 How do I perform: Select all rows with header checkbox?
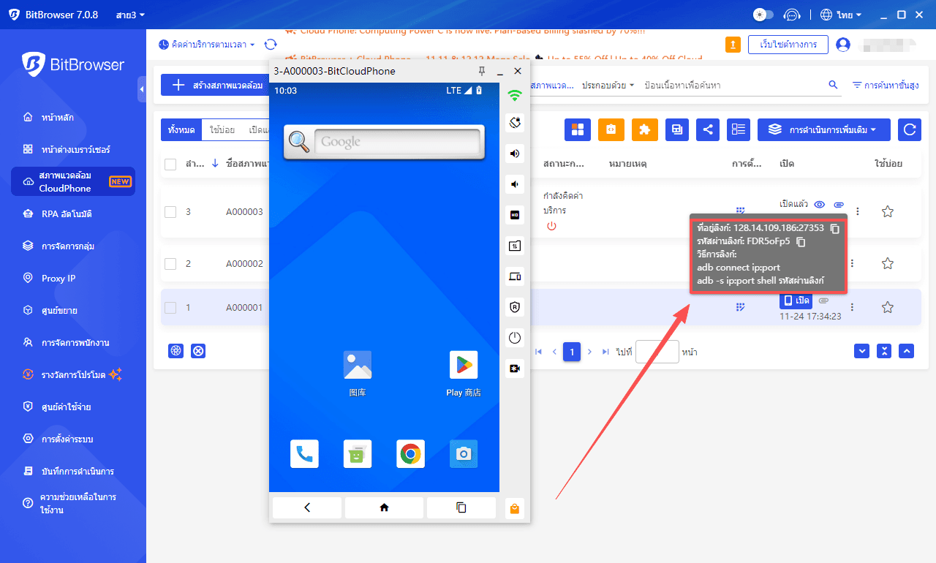[x=170, y=164]
